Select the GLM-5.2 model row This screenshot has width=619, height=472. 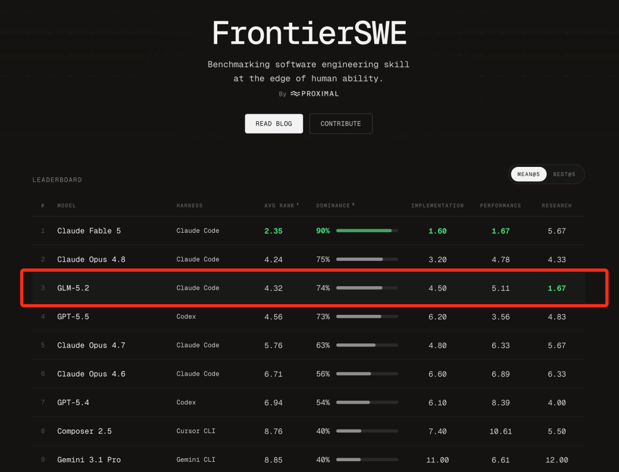[308, 288]
